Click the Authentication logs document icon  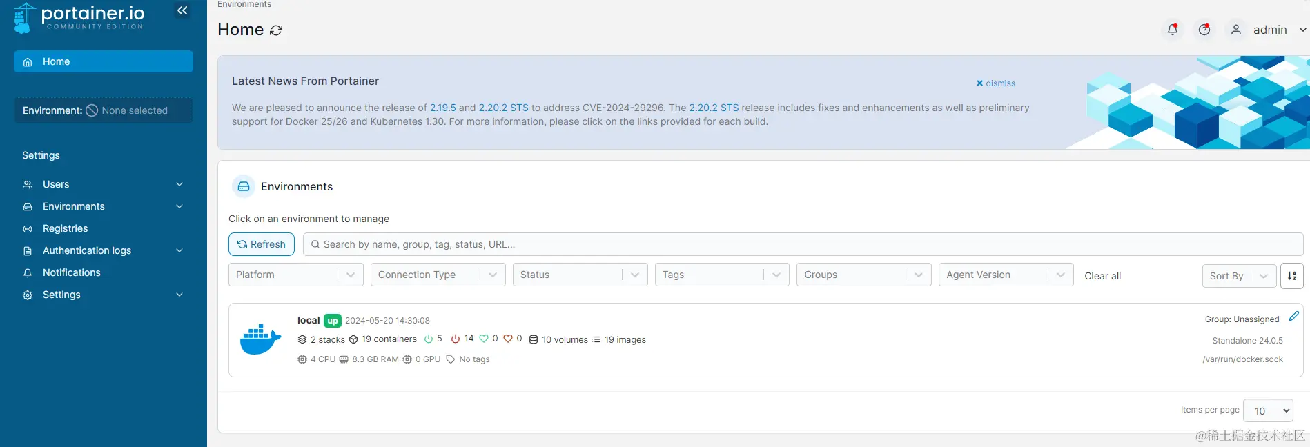pyautogui.click(x=28, y=251)
